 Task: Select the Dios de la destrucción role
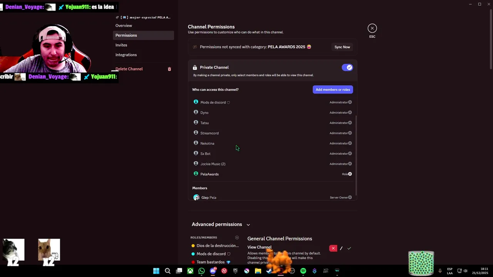[x=215, y=245]
